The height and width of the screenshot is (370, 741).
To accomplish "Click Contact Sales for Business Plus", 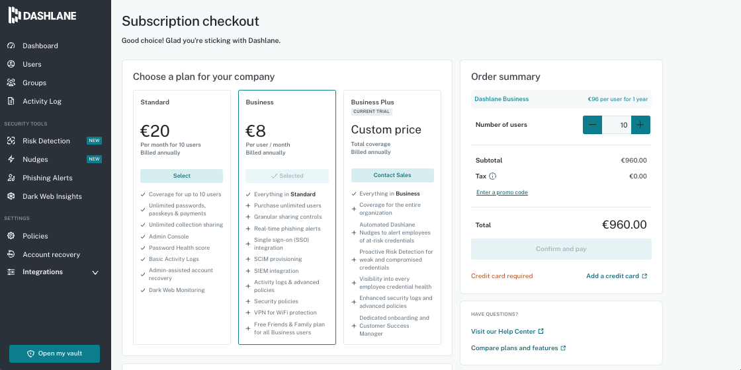I will click(392, 175).
